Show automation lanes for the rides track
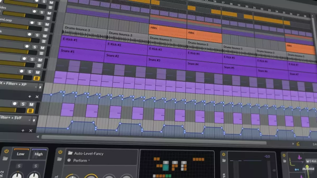 coord(48,18)
